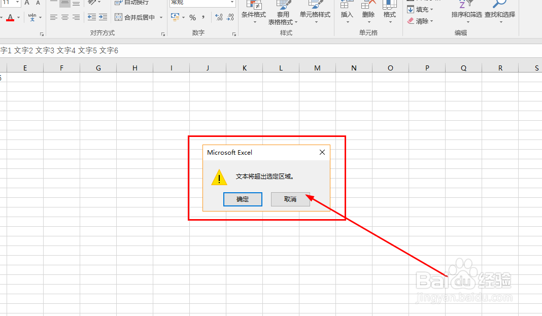Select column M header
The image size is (542, 316).
[317, 68]
